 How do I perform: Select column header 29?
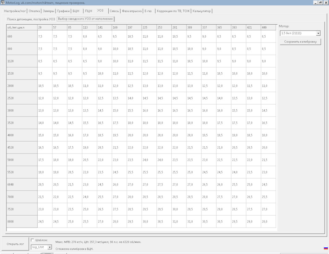click(x=45, y=27)
